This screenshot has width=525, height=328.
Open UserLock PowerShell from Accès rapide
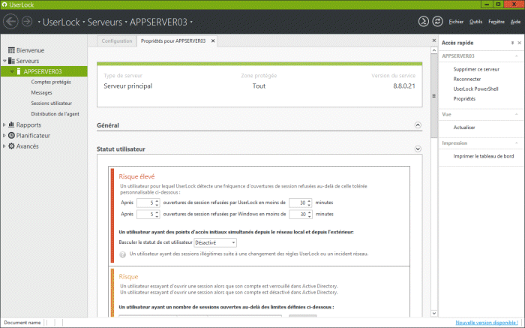coord(475,89)
